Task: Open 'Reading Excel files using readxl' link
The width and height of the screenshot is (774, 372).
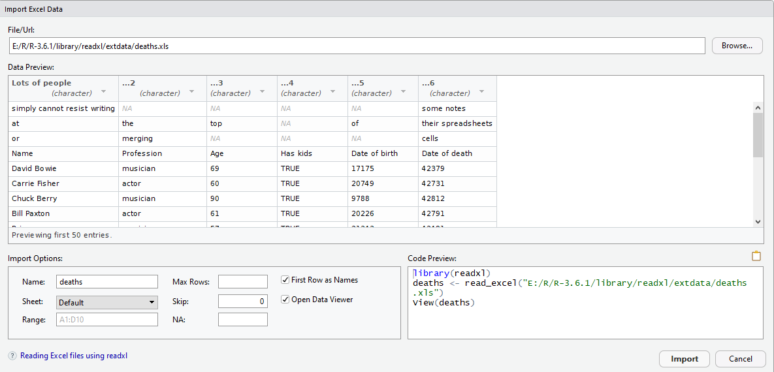Action: (x=74, y=356)
